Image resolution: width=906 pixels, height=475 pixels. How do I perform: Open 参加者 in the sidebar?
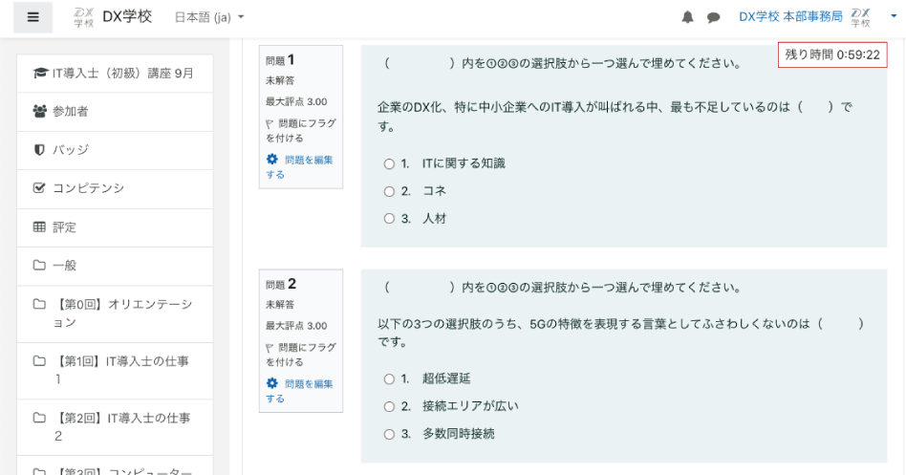70,112
